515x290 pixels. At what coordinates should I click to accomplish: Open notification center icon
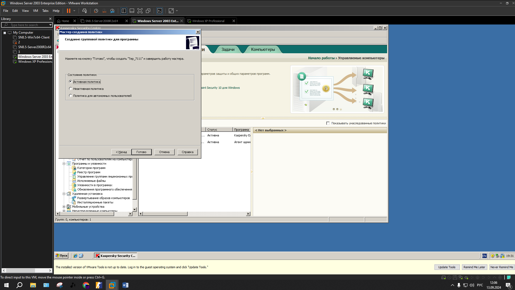point(508,285)
